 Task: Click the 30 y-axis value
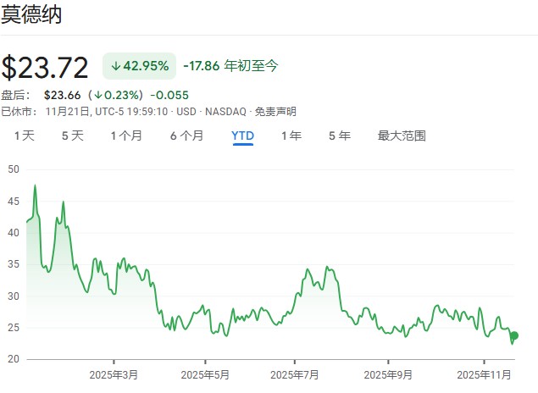tap(14, 296)
